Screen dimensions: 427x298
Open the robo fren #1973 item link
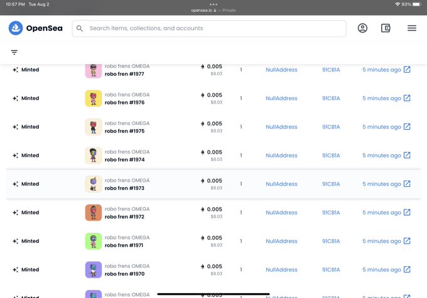[x=124, y=188]
